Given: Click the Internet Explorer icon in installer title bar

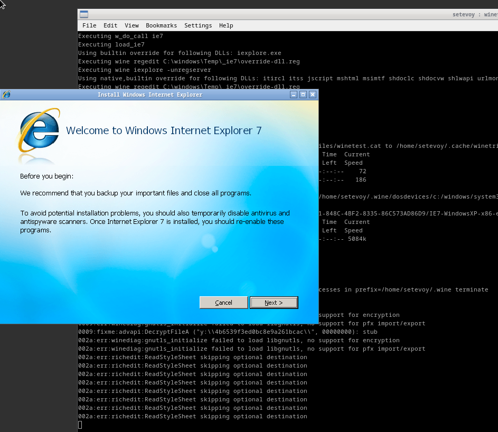Looking at the screenshot, I should 6,95.
